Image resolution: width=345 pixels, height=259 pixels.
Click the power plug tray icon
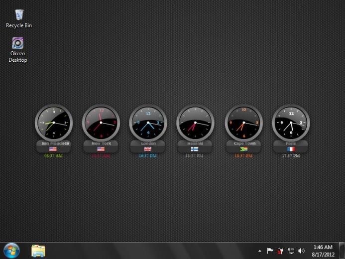[x=280, y=251]
